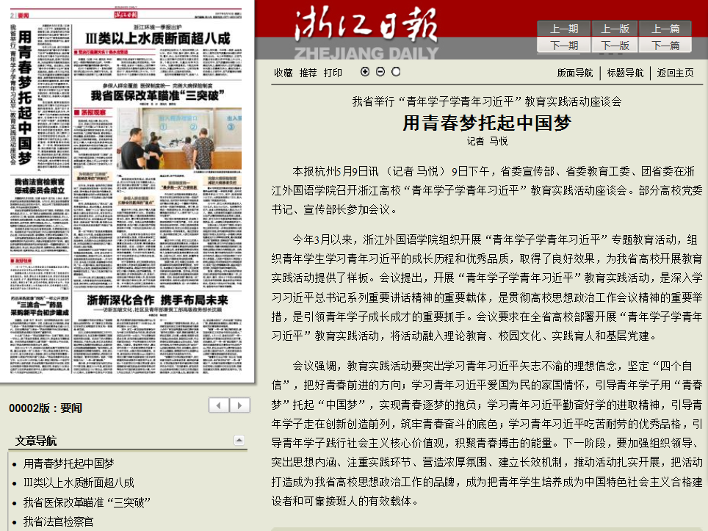The width and height of the screenshot is (708, 531).
Task: Click 下一版 next page button
Action: pyautogui.click(x=615, y=45)
